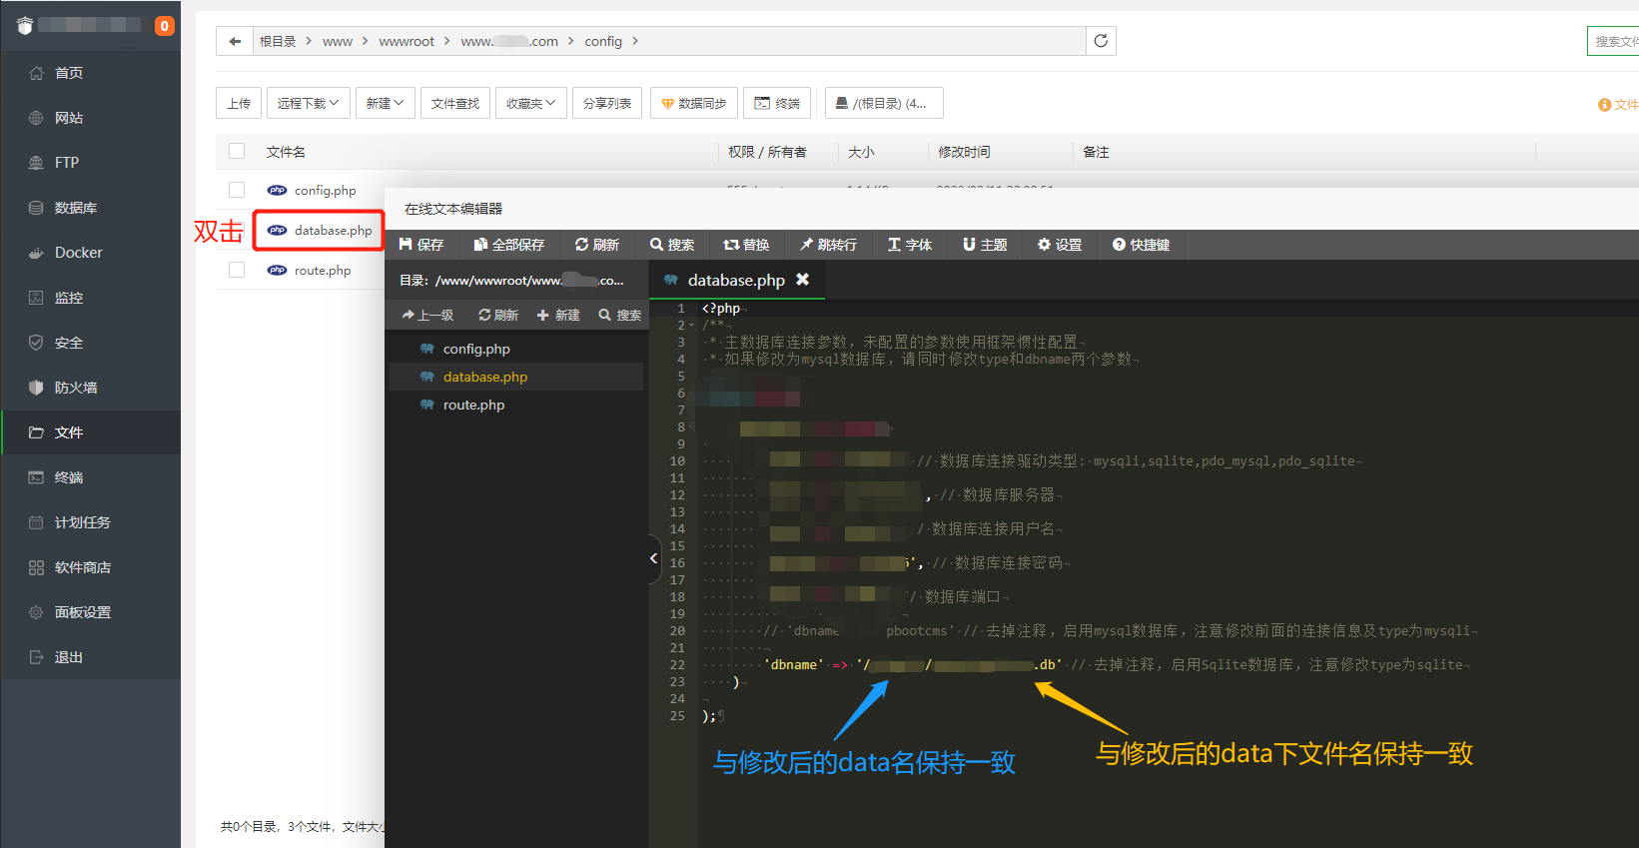This screenshot has width=1639, height=848.
Task: Focus the 搜索文件 search input field
Action: tap(1613, 41)
